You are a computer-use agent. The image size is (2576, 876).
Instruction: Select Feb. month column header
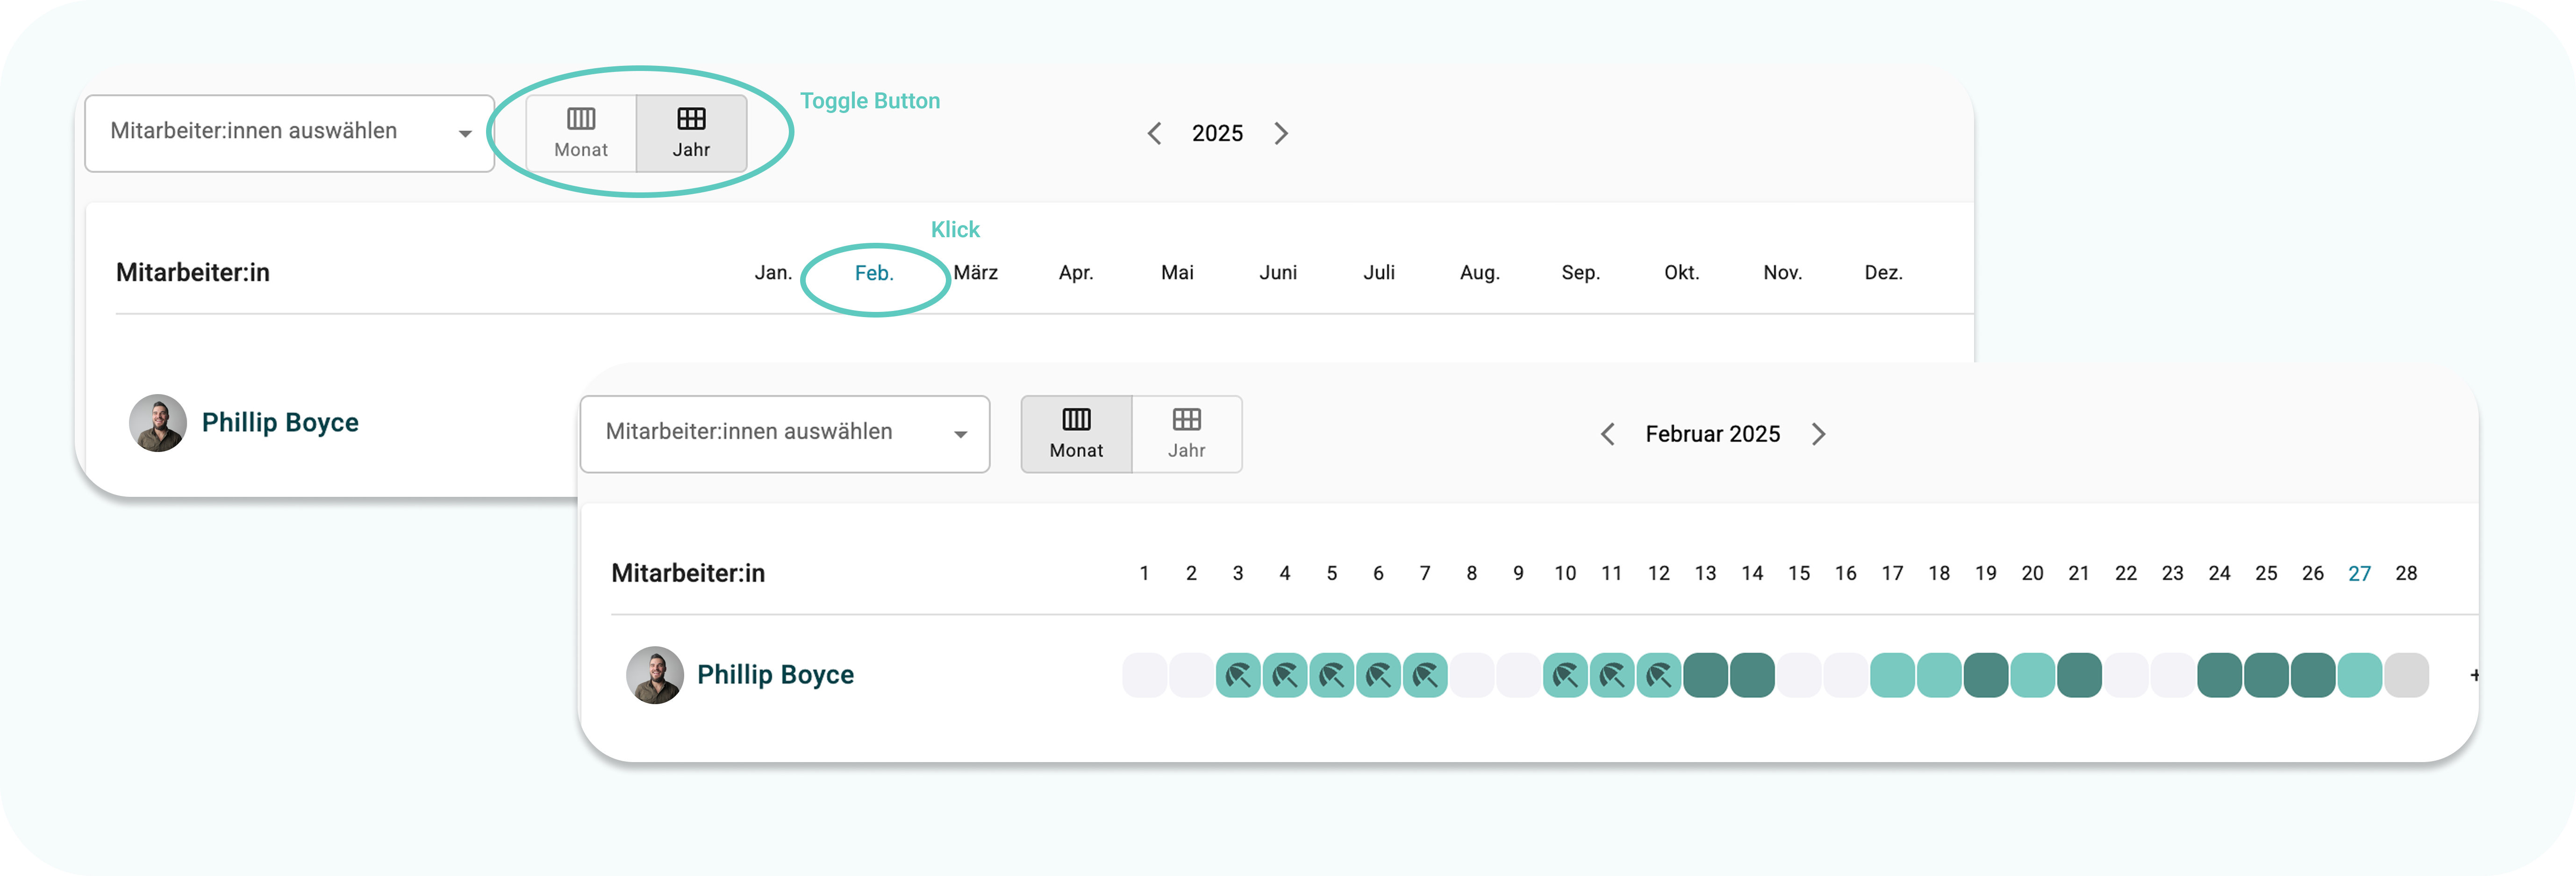[874, 274]
